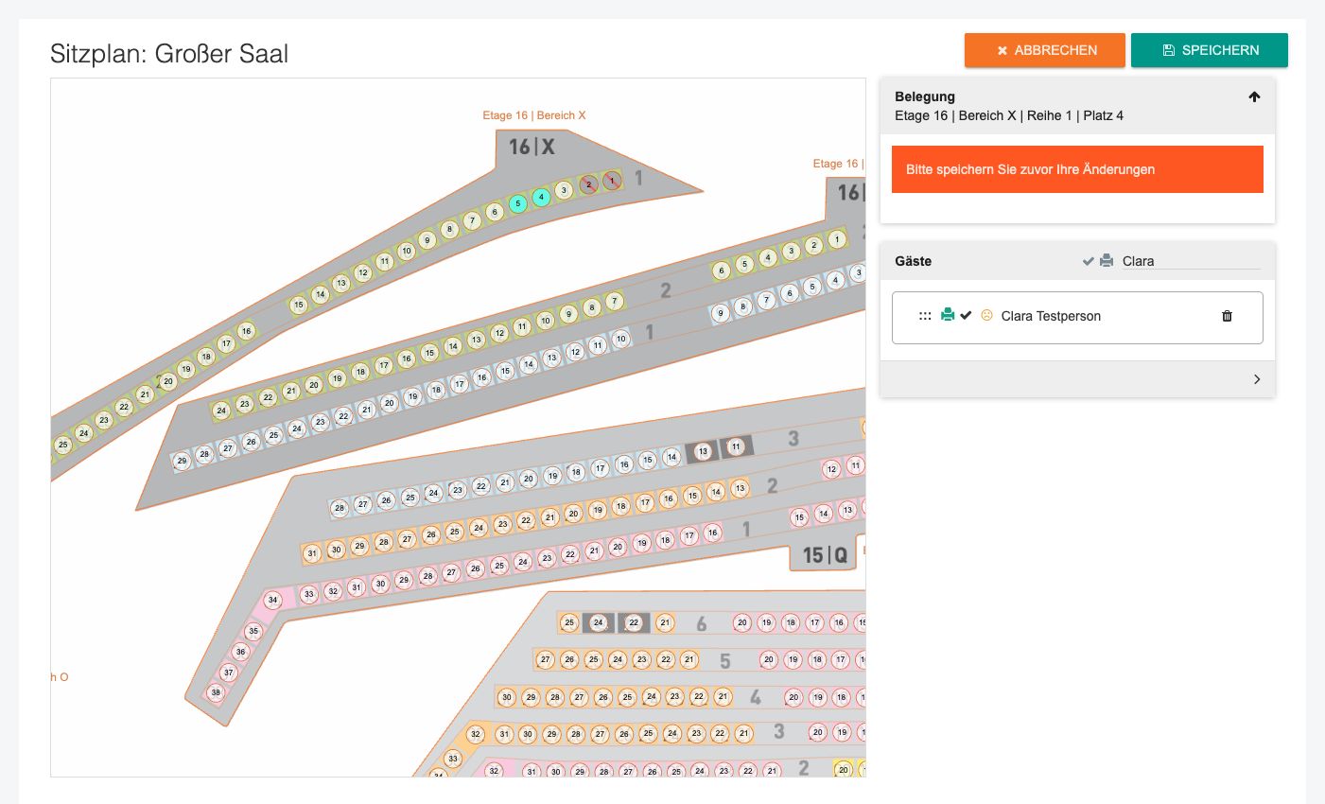Screen dimensions: 1325x804
Task: Click the cyan seat 5 in area 16 X
Action: 517,203
